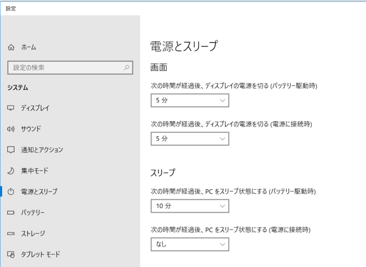This screenshot has height=267, width=366.
Task: Open sleep dropdown showing 10 分
Action: [190, 206]
